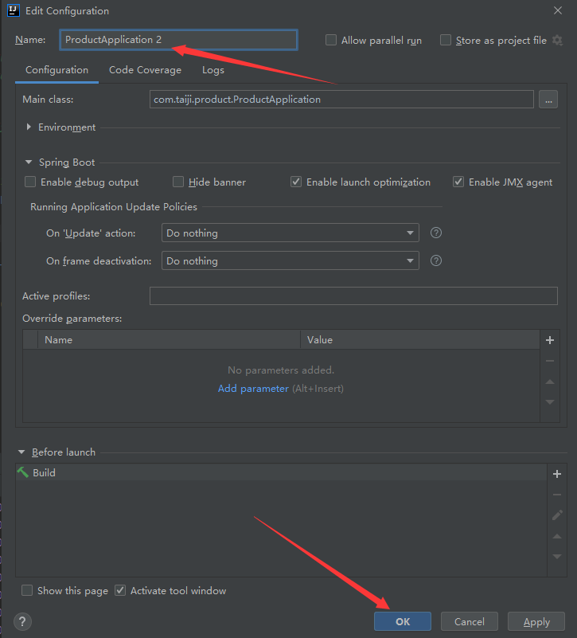This screenshot has height=638, width=577.
Task: Open the On 'Update' action dropdown
Action: [290, 233]
